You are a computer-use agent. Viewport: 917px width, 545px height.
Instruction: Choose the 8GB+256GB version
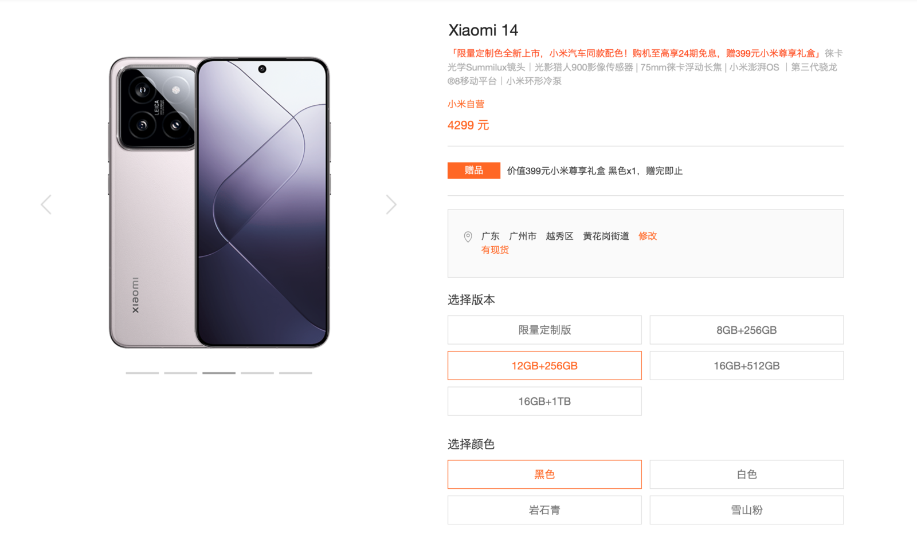coord(747,330)
